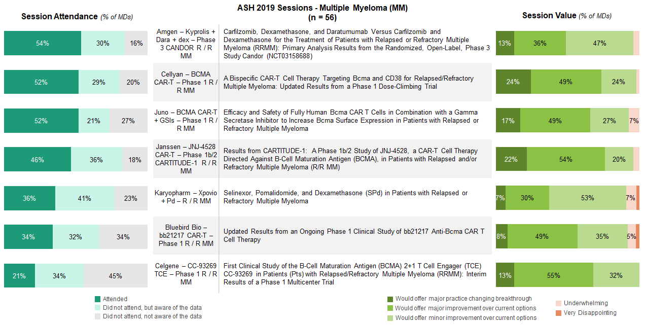Click the 35% minor improvement bar for Bluebird
The image size is (645, 325).
(602, 236)
